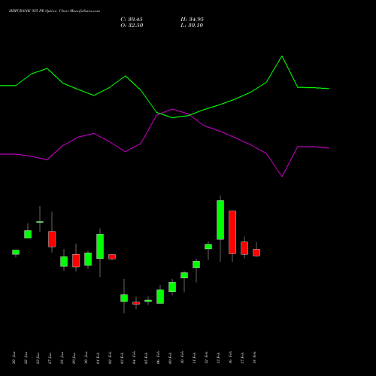Click the thin green candlestick for 05 Feb
The image size is (376, 376).
[148, 301]
